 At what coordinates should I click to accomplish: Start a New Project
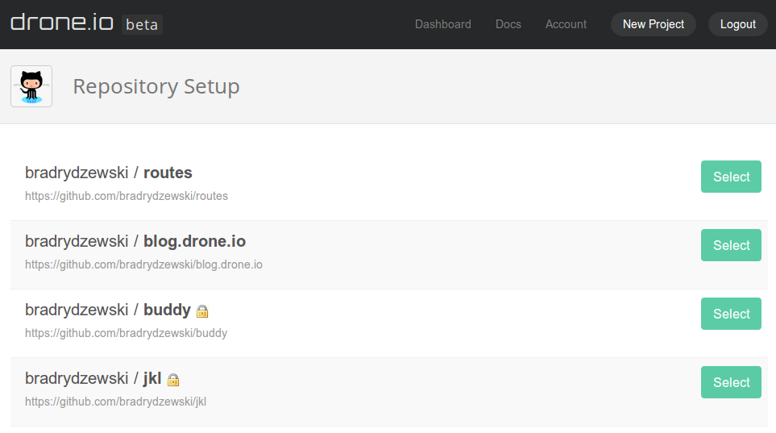[x=653, y=24]
